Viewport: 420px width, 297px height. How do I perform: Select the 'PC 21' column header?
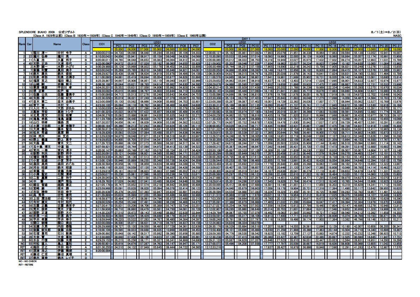click(397, 46)
